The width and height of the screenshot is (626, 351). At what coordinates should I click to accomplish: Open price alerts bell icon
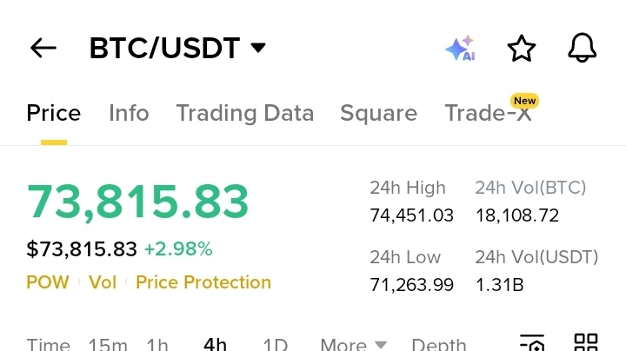tap(582, 48)
